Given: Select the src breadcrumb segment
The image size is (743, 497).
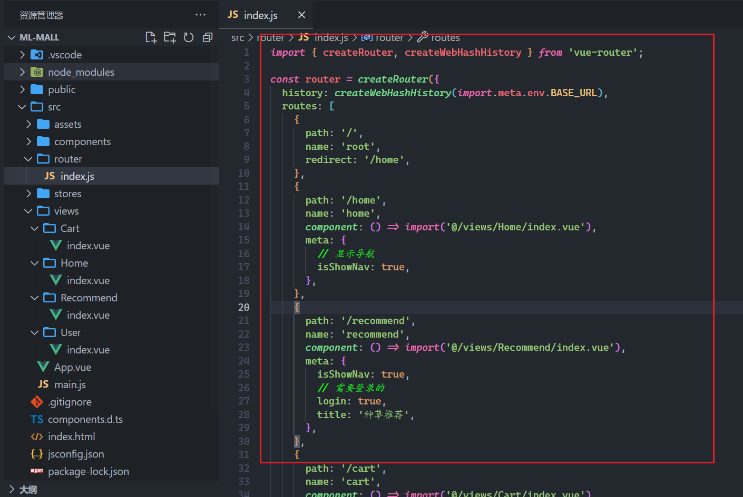Looking at the screenshot, I should click(x=238, y=37).
